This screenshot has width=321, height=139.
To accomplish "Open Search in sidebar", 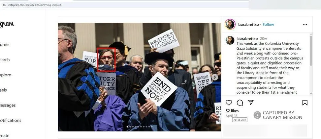I will coord(5,60).
